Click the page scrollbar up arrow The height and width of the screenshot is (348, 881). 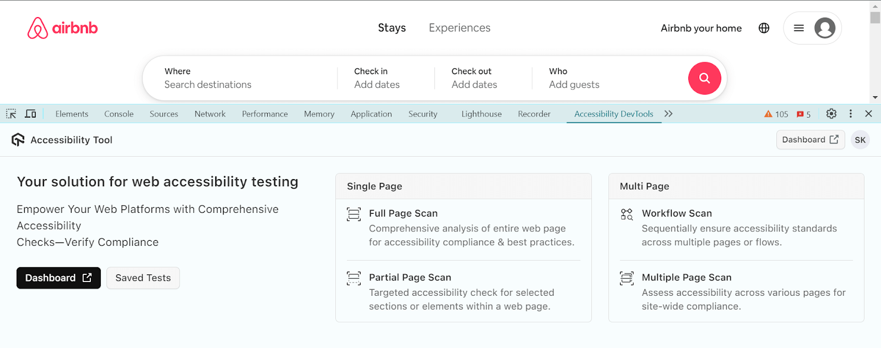(x=875, y=5)
